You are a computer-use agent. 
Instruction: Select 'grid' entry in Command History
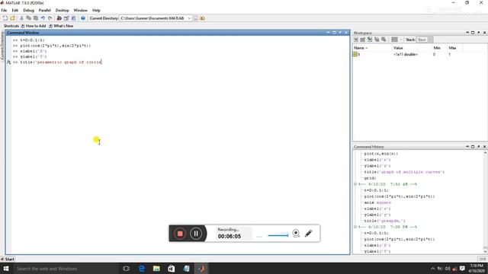(370, 178)
